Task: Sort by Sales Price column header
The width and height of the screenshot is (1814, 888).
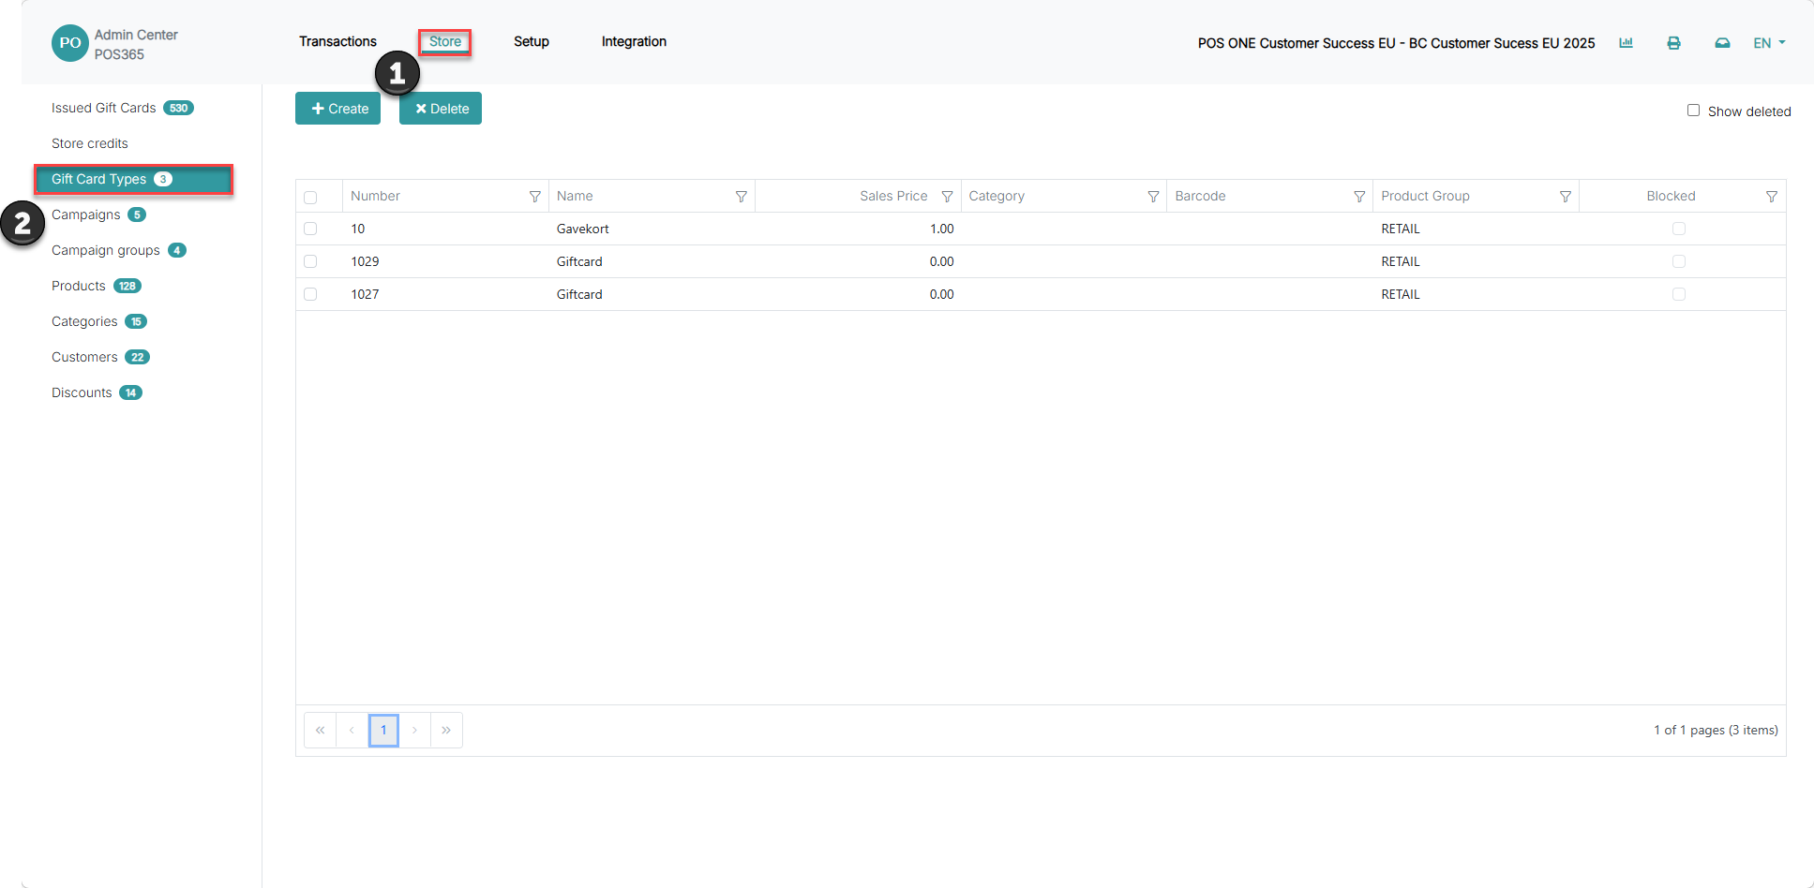Action: pos(893,196)
